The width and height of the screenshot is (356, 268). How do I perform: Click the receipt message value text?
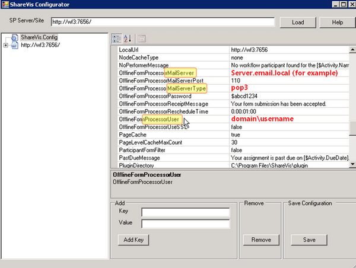(x=279, y=104)
